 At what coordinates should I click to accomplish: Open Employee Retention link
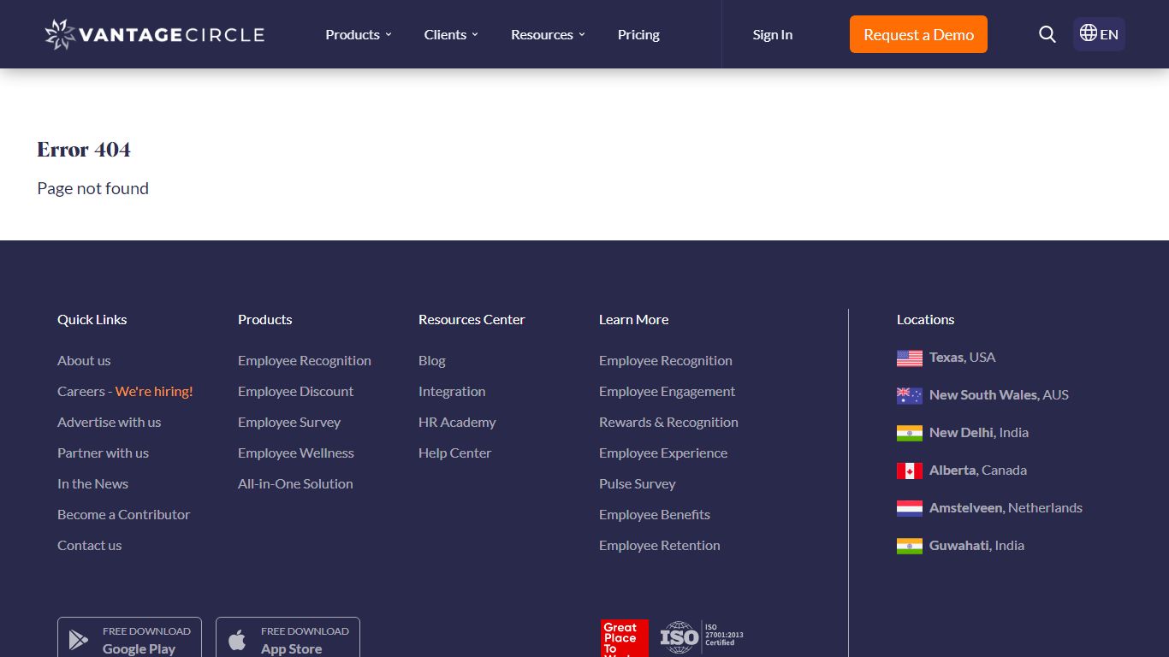[x=659, y=545]
